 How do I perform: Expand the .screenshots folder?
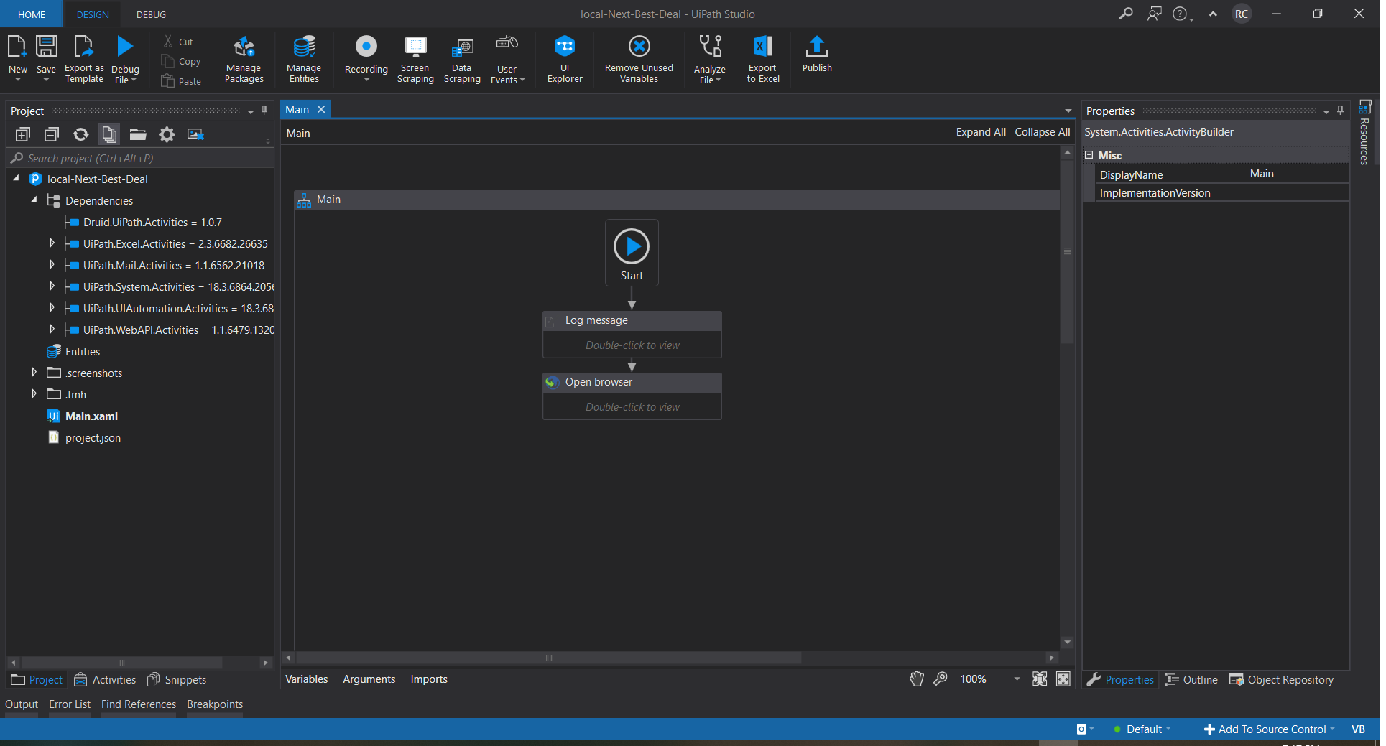[x=34, y=373]
